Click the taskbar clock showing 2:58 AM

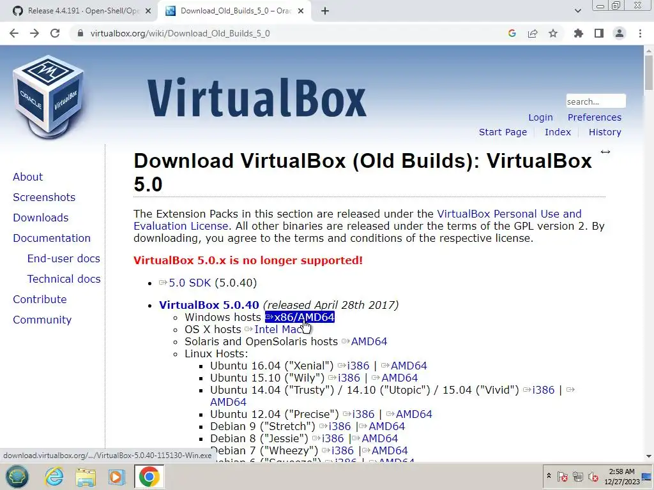(621, 477)
